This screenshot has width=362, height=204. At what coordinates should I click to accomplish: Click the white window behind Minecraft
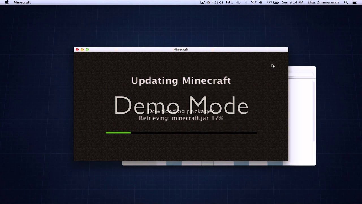(x=302, y=116)
